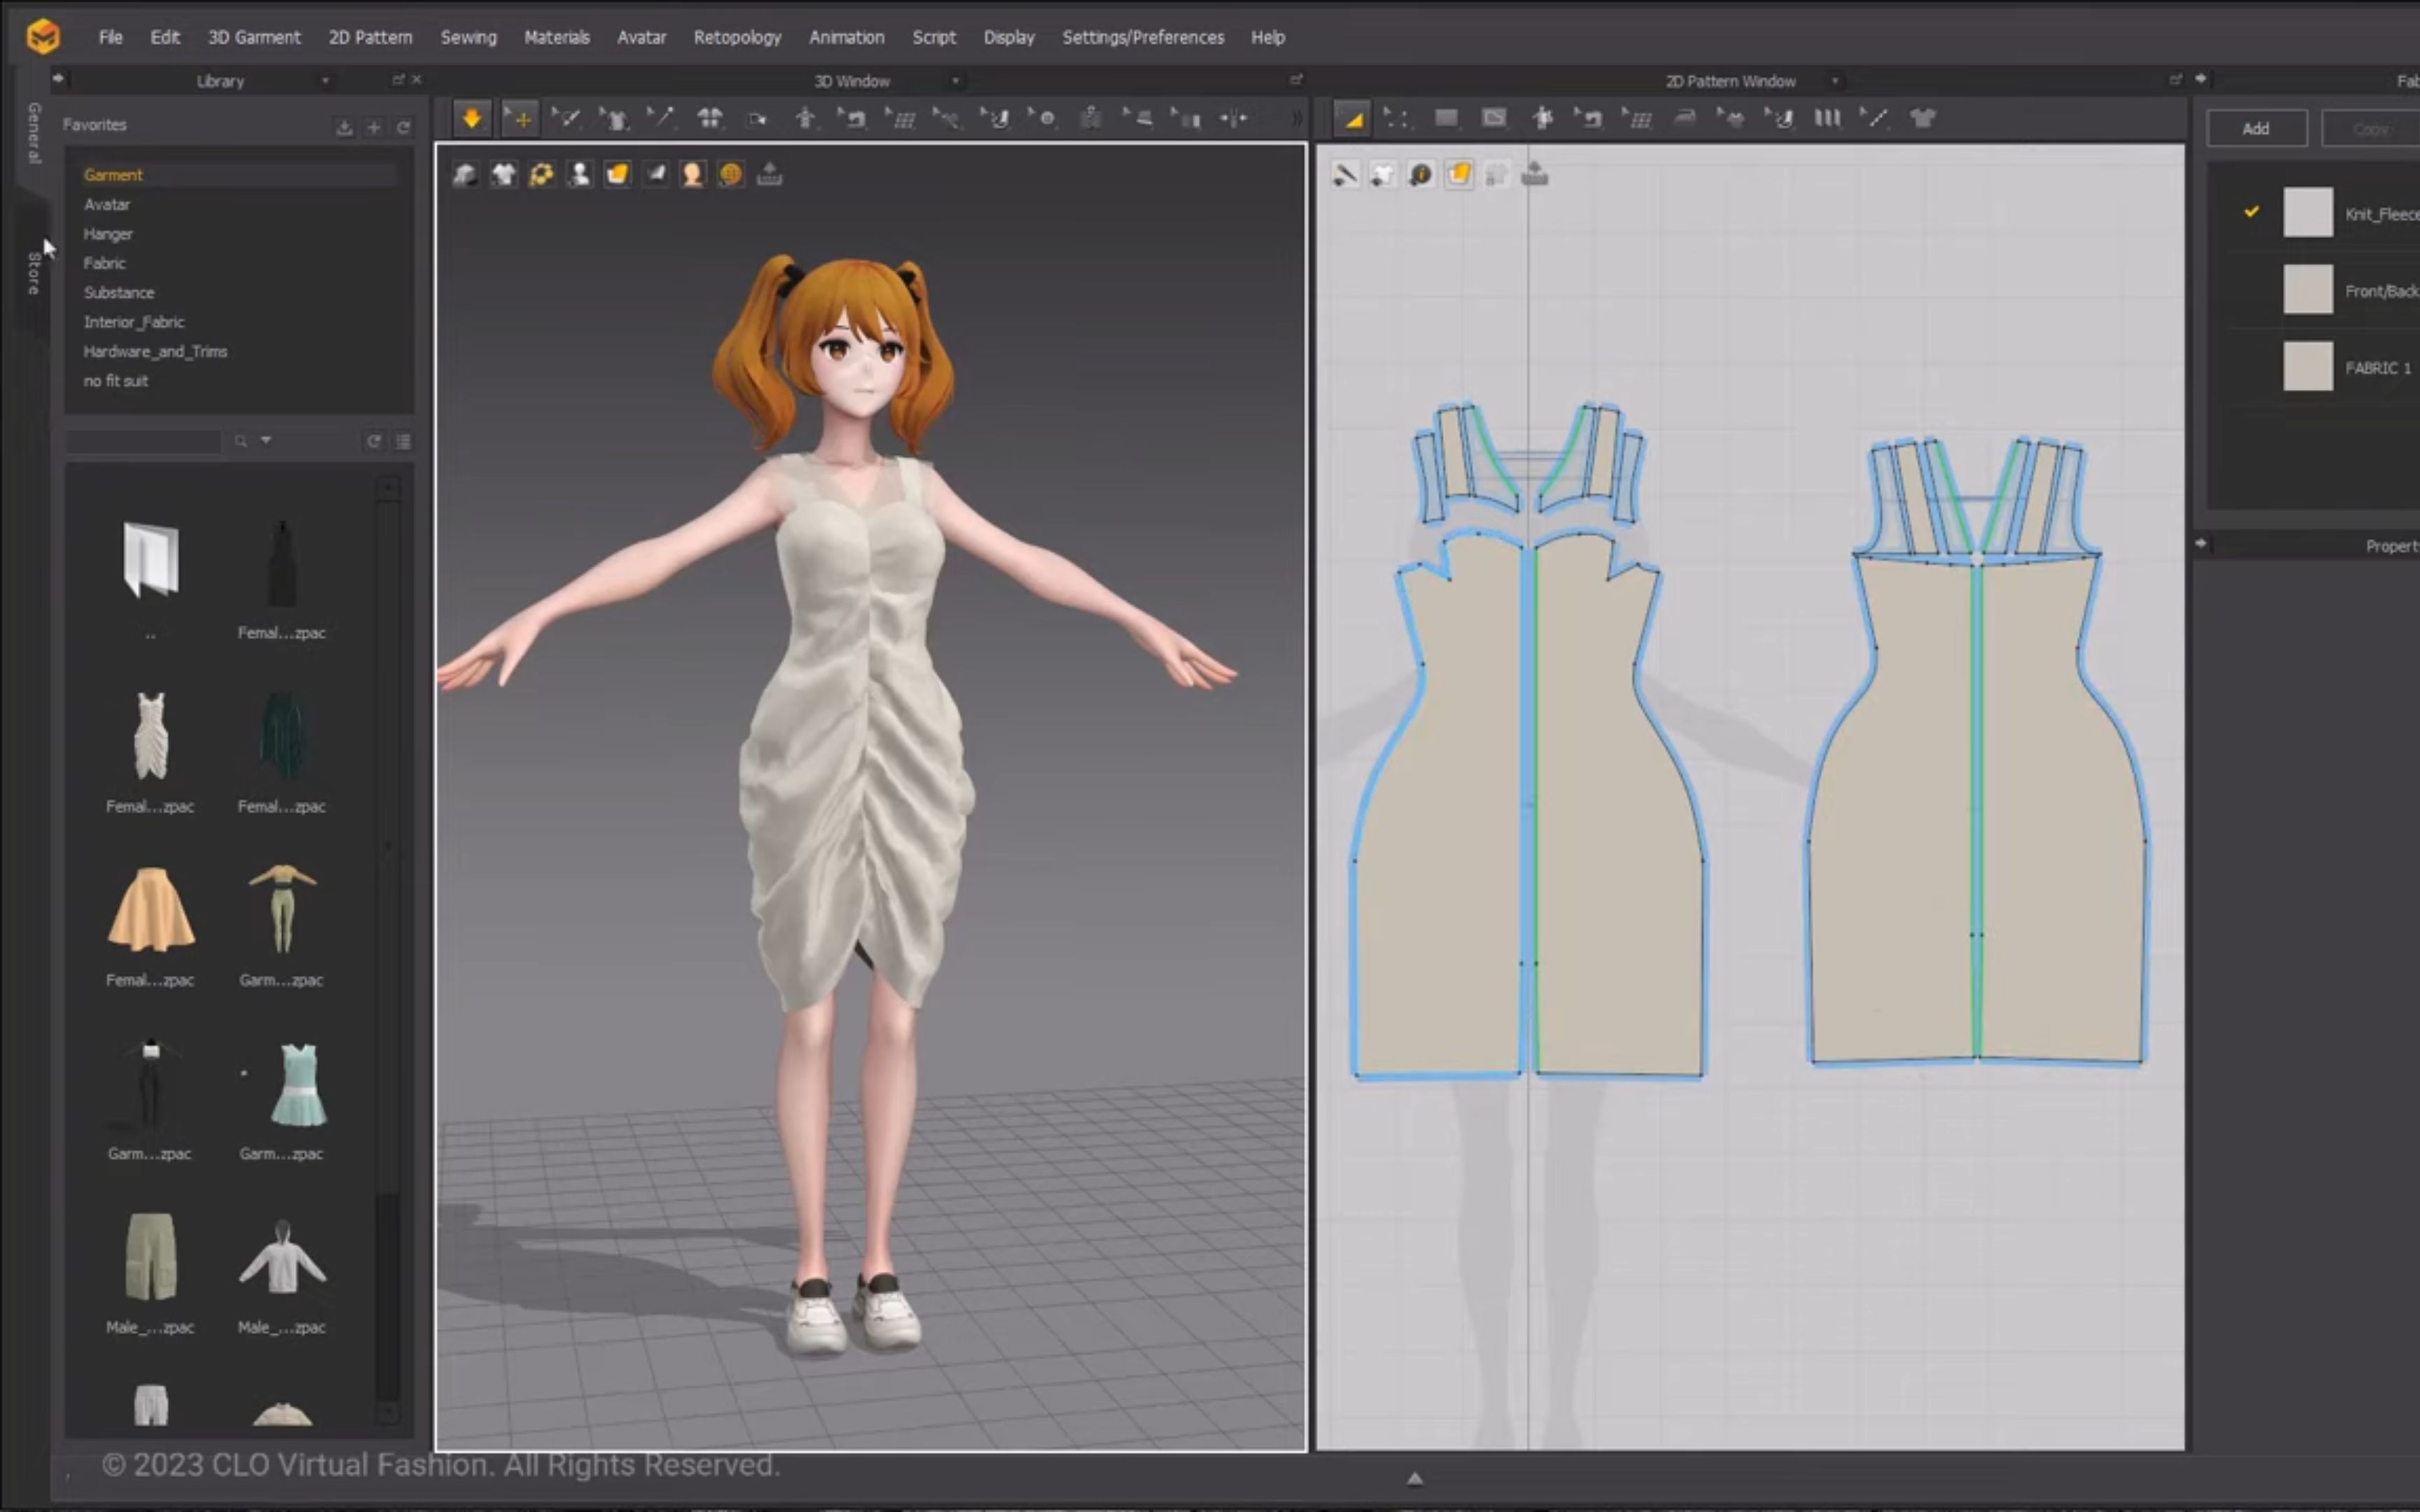
Task: Click the orange Simulate arrow tool
Action: 471,119
